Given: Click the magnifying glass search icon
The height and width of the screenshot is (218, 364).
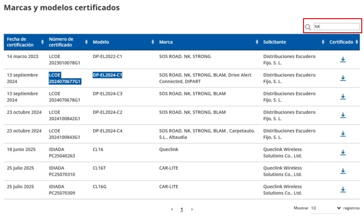Looking at the screenshot, I should point(308,27).
